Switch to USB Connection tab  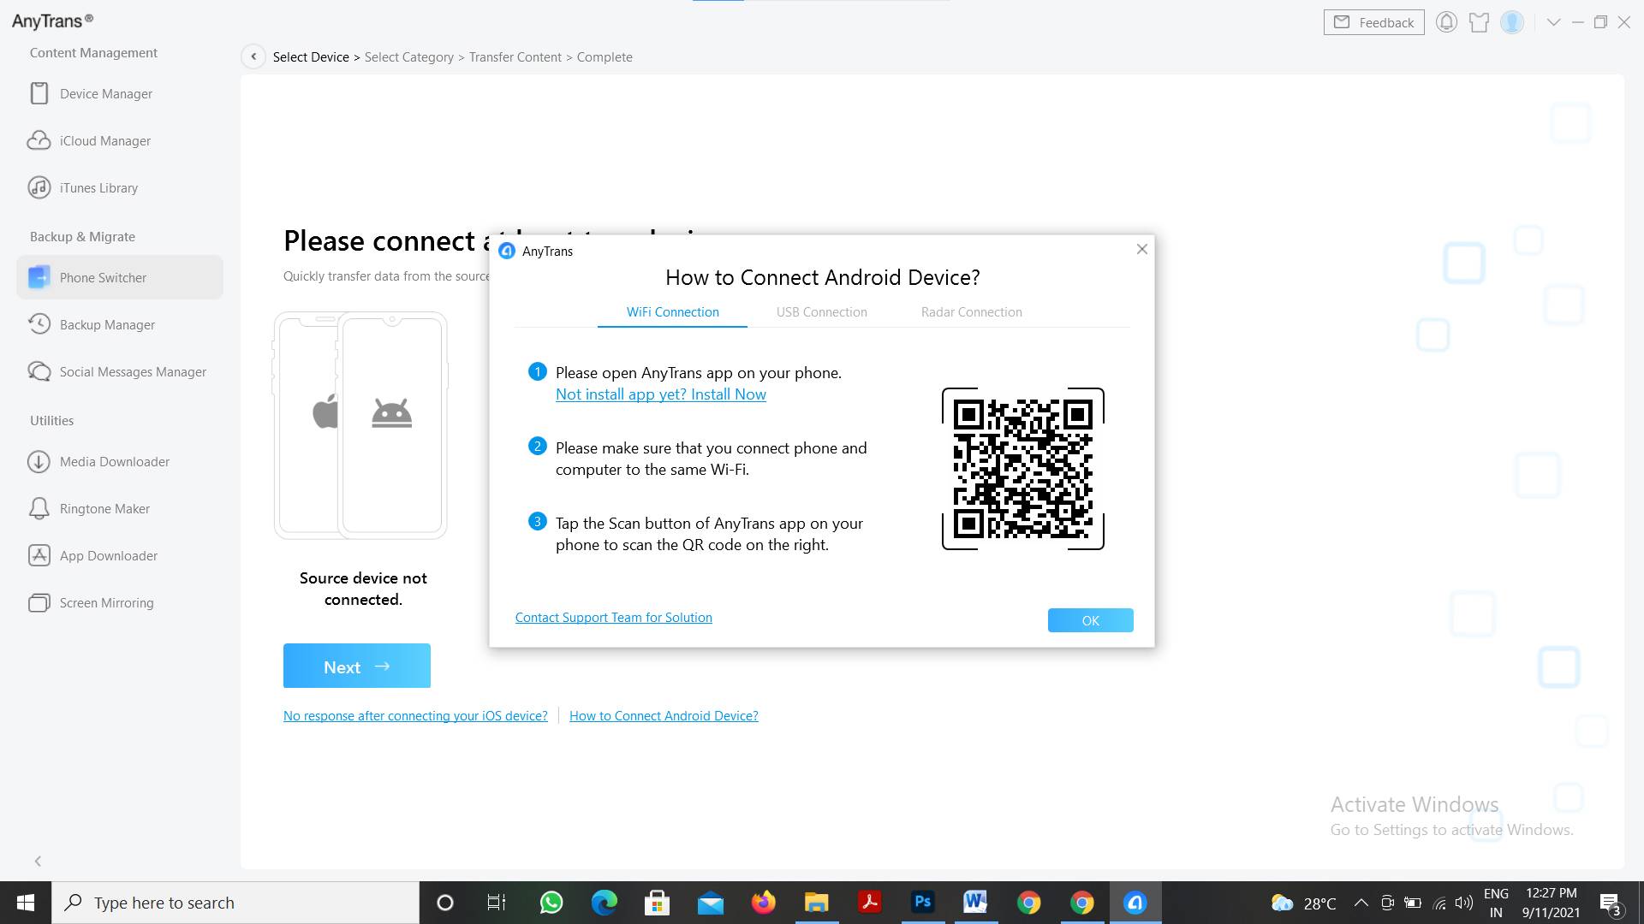click(821, 311)
